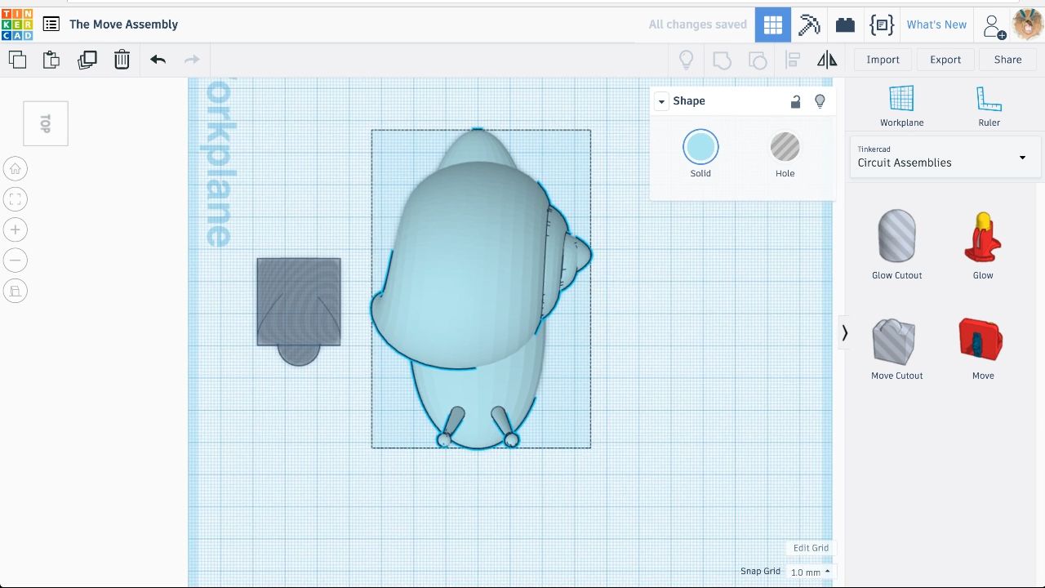Click the All changes saved status
Screen dimensions: 1045x588
pyautogui.click(x=697, y=24)
